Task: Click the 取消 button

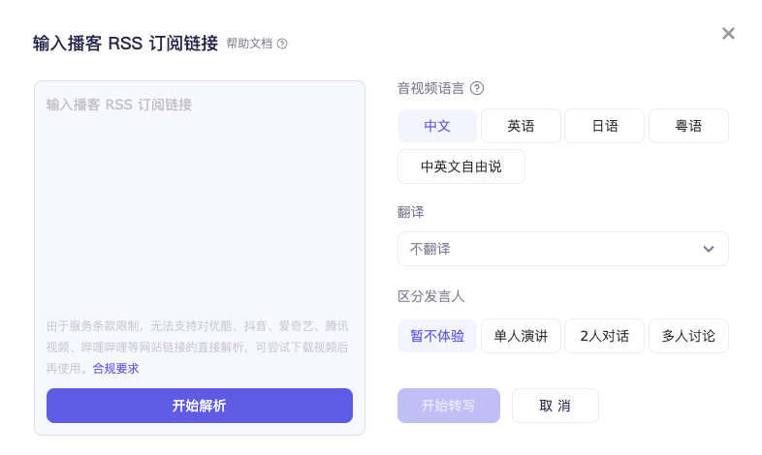Action: pyautogui.click(x=555, y=406)
